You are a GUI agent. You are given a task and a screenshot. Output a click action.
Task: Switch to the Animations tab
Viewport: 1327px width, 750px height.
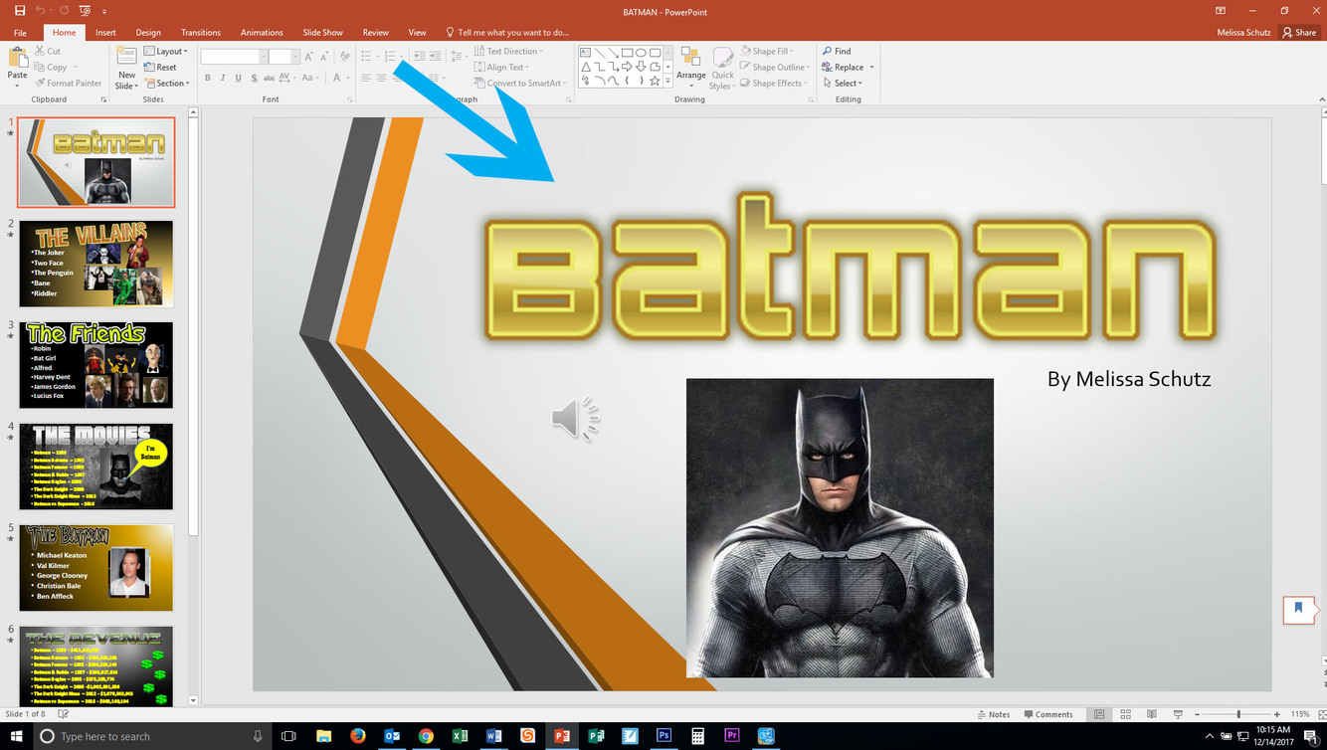[x=262, y=33]
